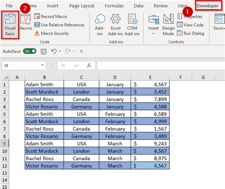
Task: Open Macro Security settings
Action: (52, 33)
